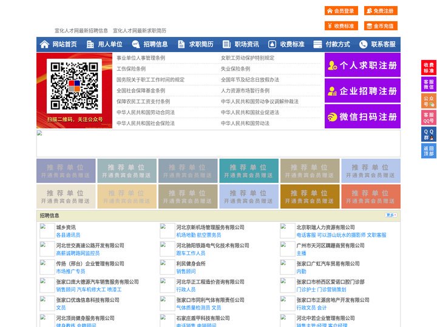Open 网站首页 in the navigation bar
Image resolution: width=437 pixels, height=327 pixels.
[x=64, y=44]
